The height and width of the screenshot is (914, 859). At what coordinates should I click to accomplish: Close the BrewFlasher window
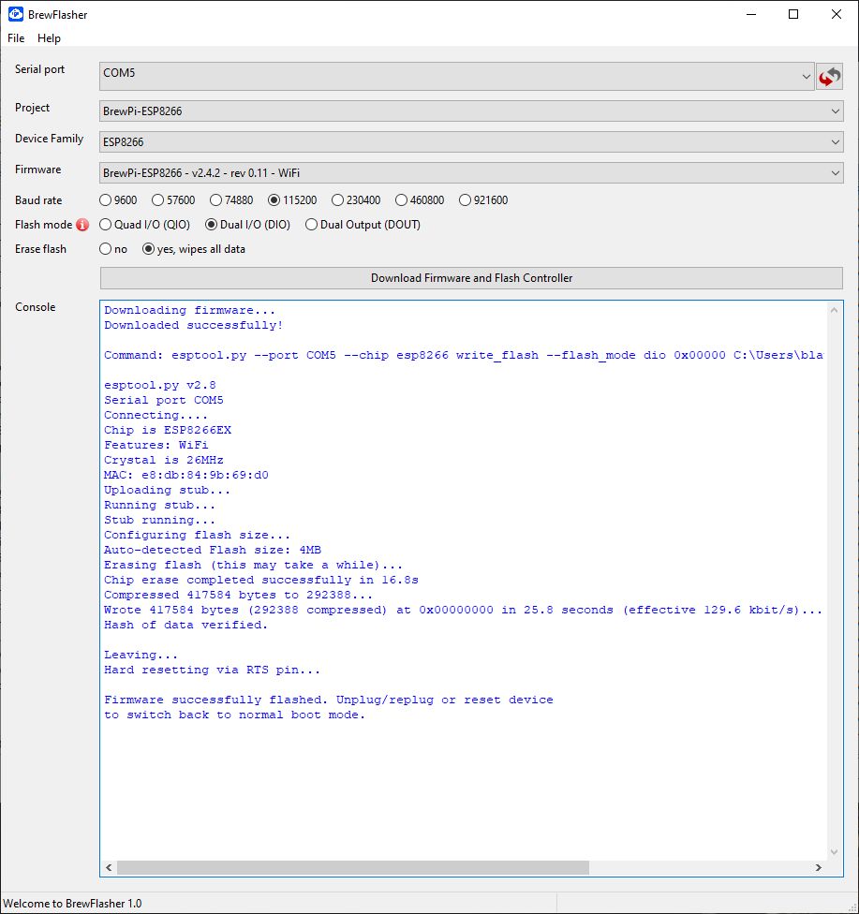pyautogui.click(x=836, y=14)
